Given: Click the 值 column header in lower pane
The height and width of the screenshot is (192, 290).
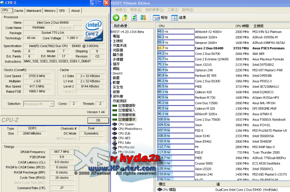Looking at the screenshot, I should point(252,184).
